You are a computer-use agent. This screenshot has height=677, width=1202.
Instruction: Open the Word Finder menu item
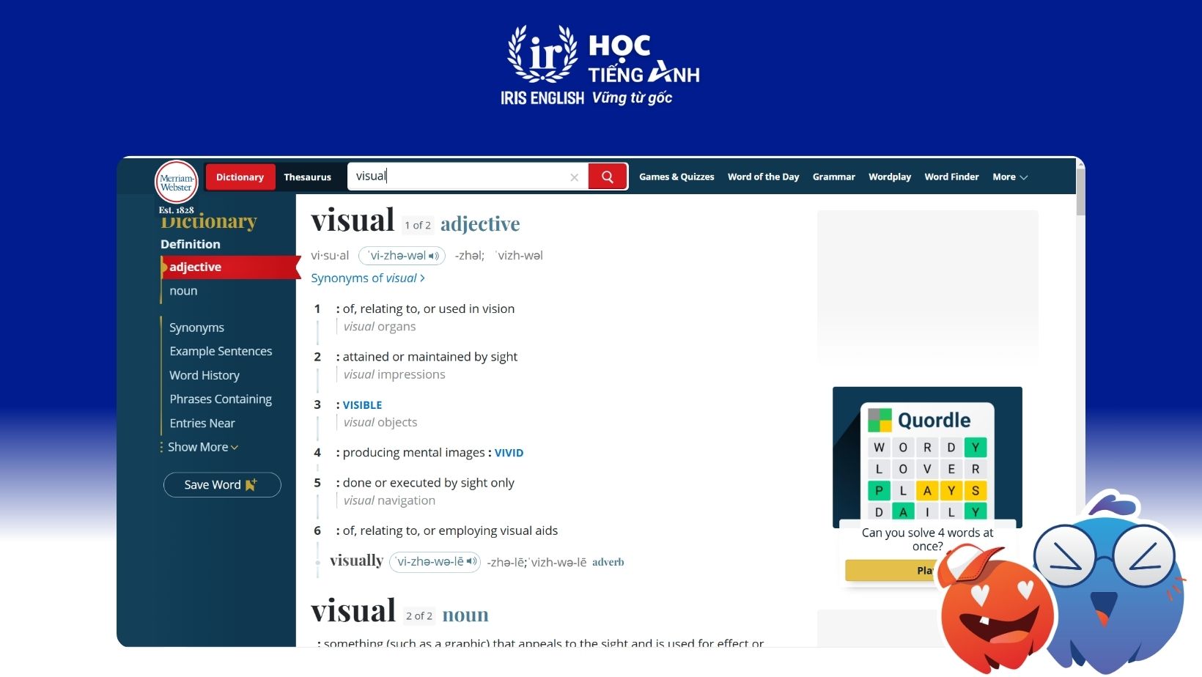951,177
